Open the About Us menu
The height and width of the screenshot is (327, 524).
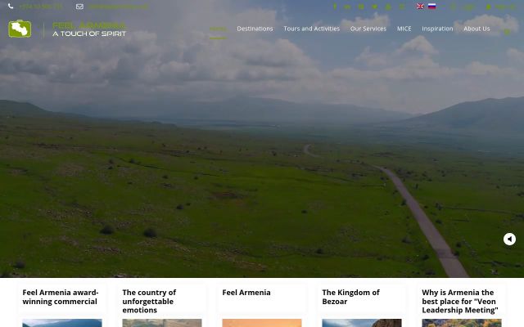click(x=477, y=29)
